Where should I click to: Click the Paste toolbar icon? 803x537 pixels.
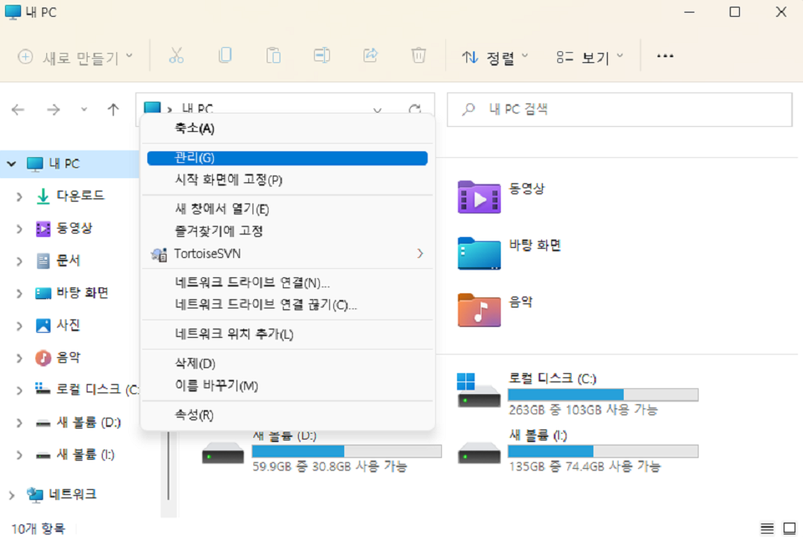tap(273, 55)
